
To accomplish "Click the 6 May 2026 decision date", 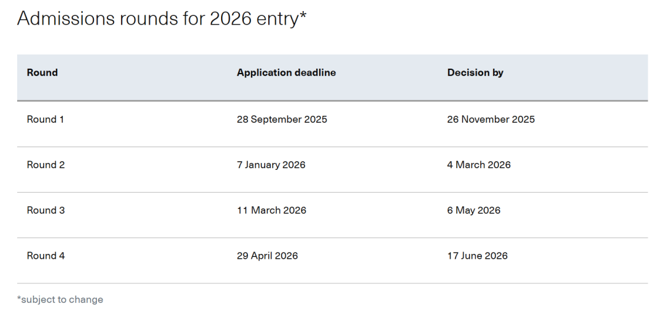I will pos(473,210).
